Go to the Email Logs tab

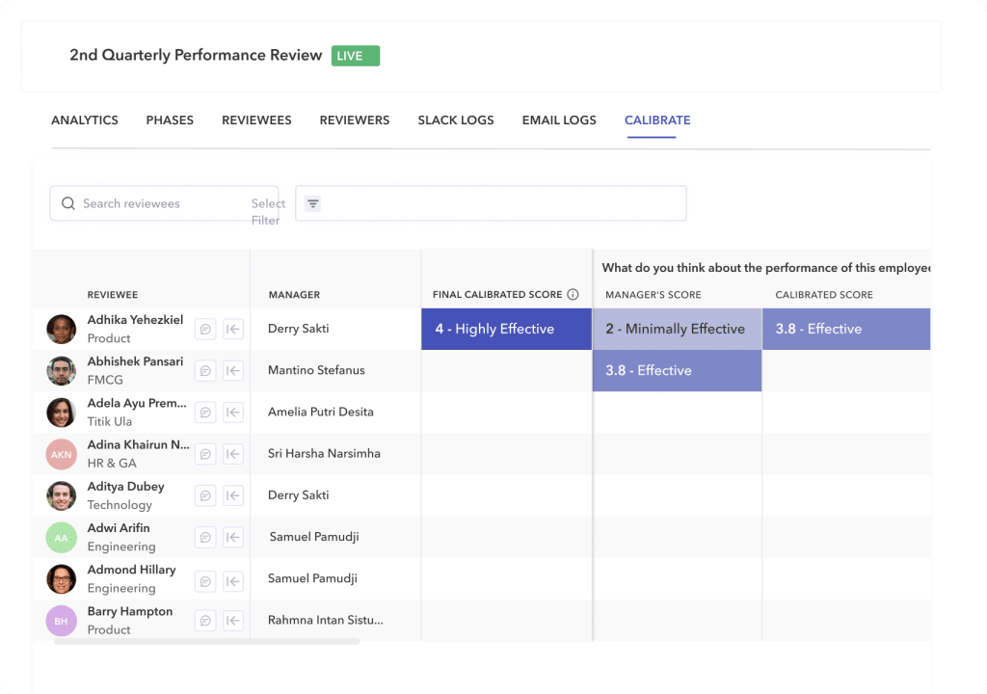tap(559, 120)
